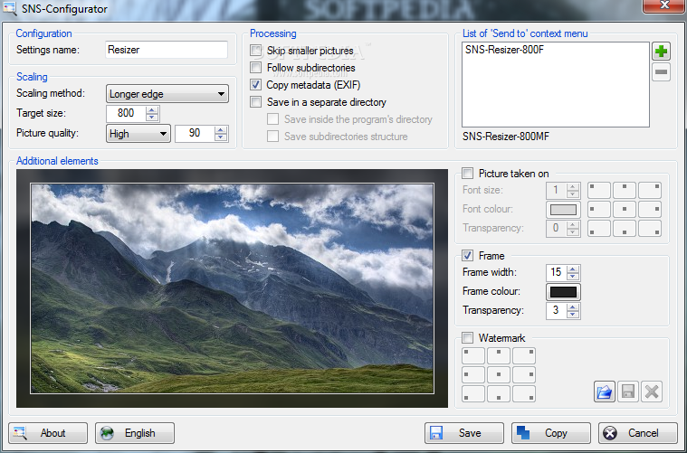Set date text position to middle-left
687x453 pixels.
click(x=599, y=209)
